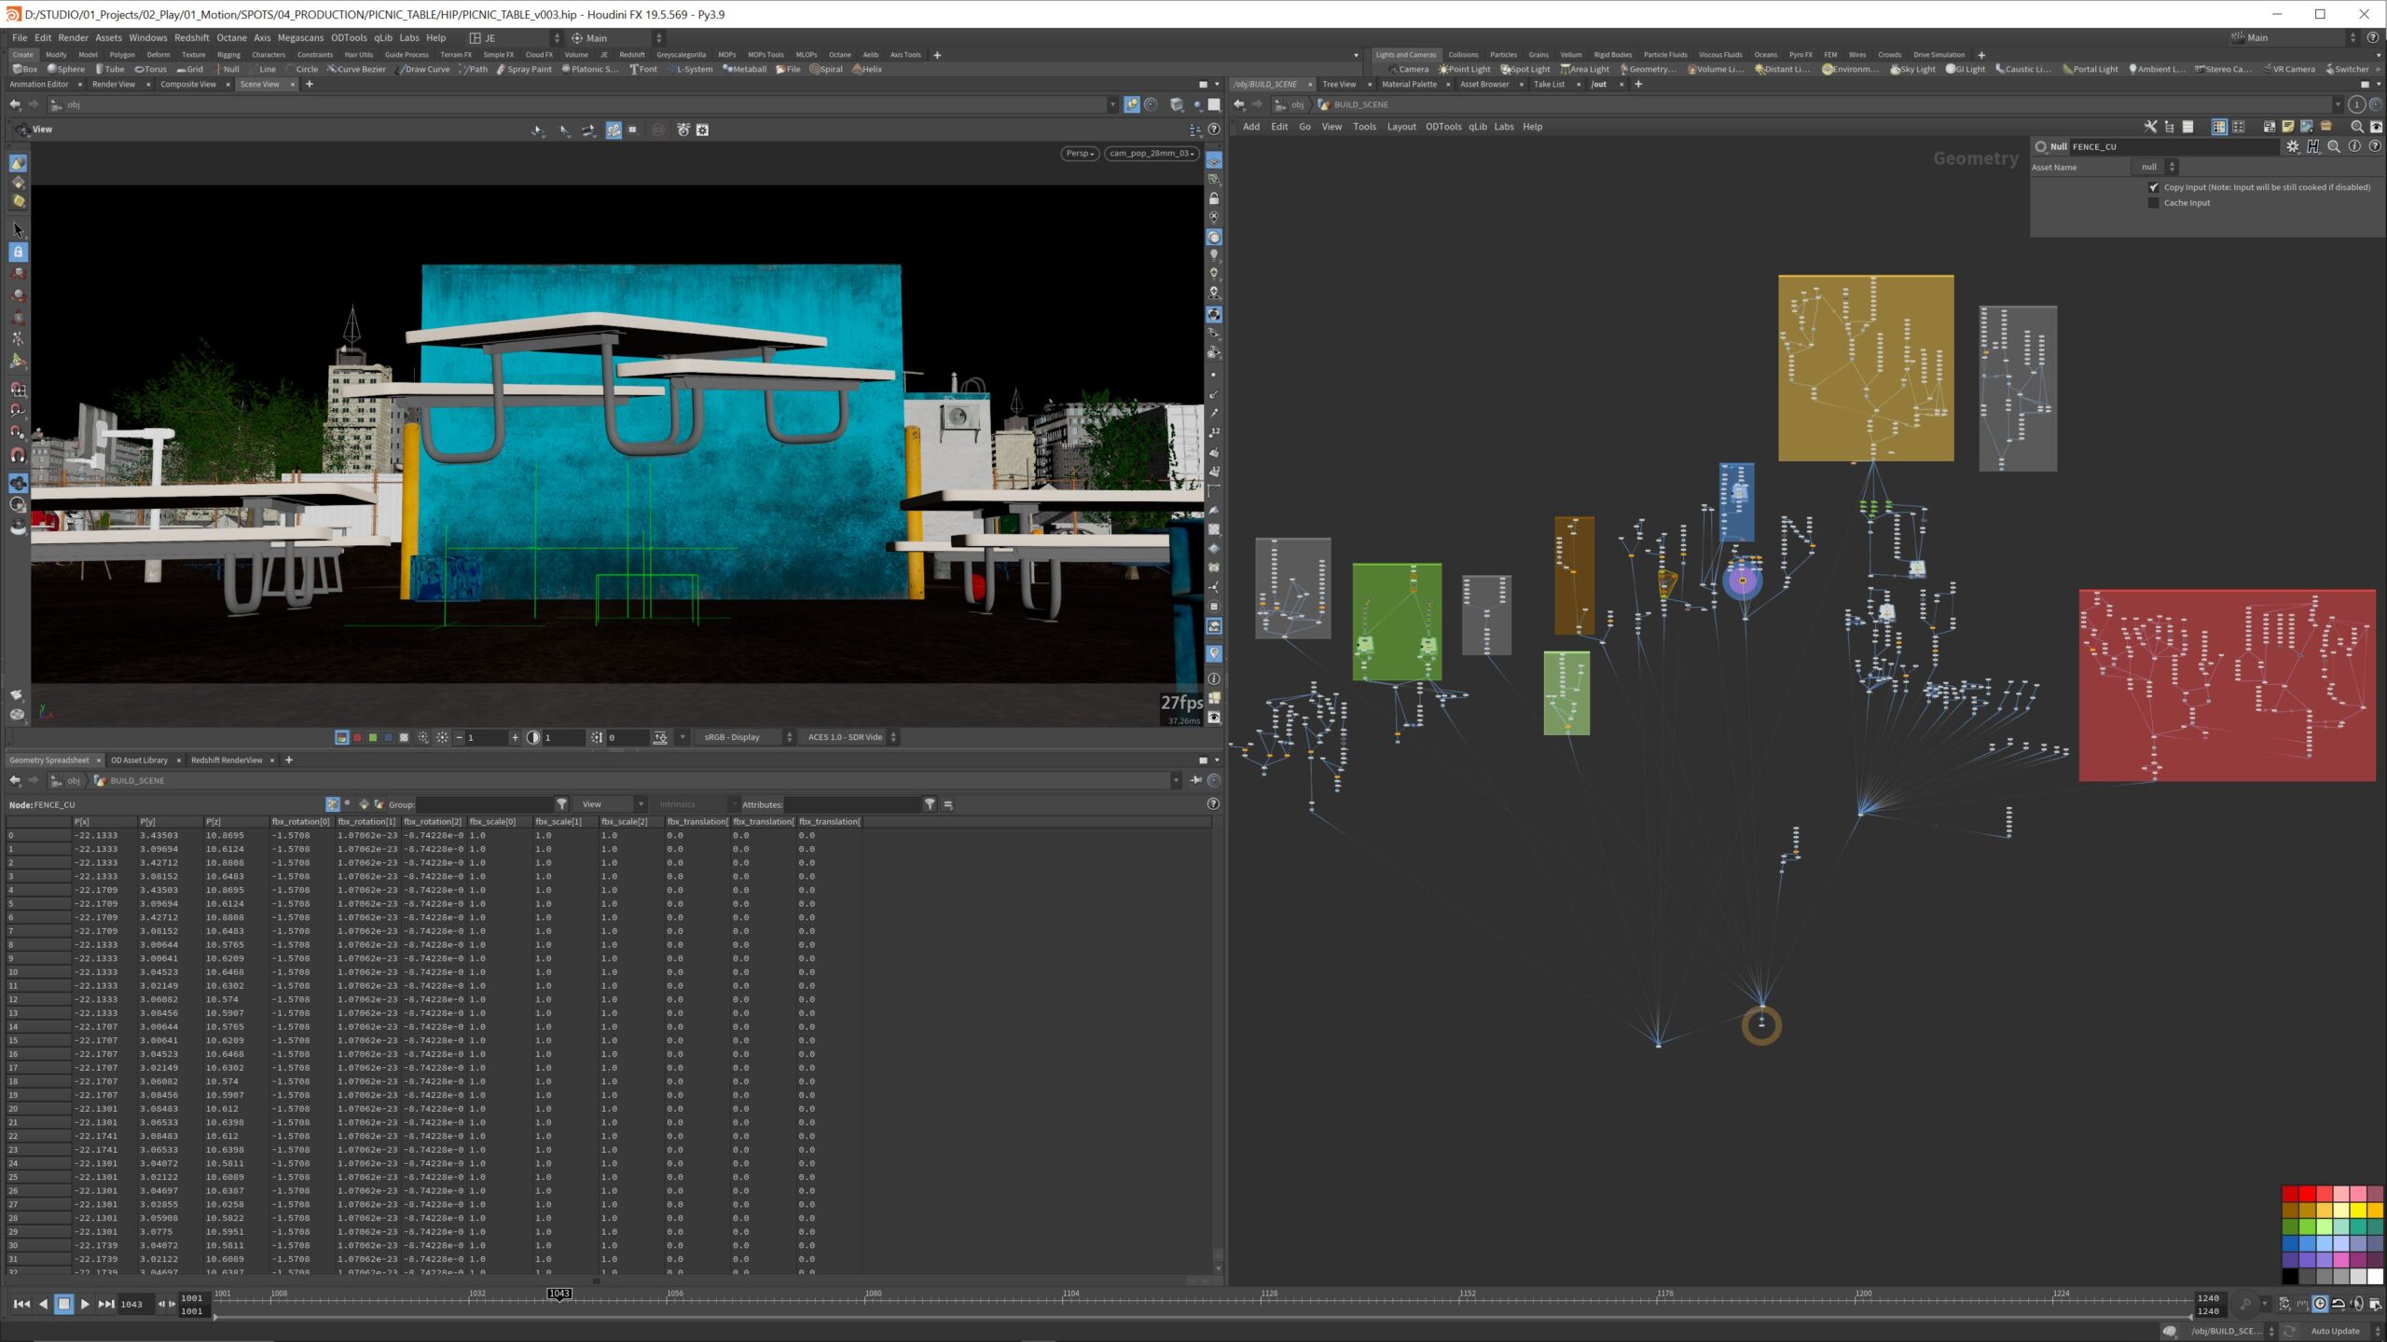Pick the bright red color swatch
This screenshot has height=1342, width=2387.
click(2307, 1194)
